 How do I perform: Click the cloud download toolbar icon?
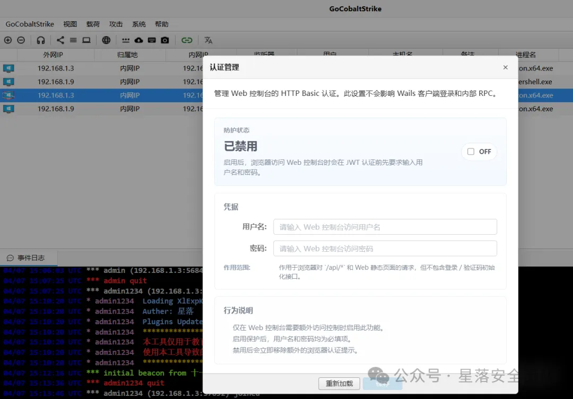point(139,40)
